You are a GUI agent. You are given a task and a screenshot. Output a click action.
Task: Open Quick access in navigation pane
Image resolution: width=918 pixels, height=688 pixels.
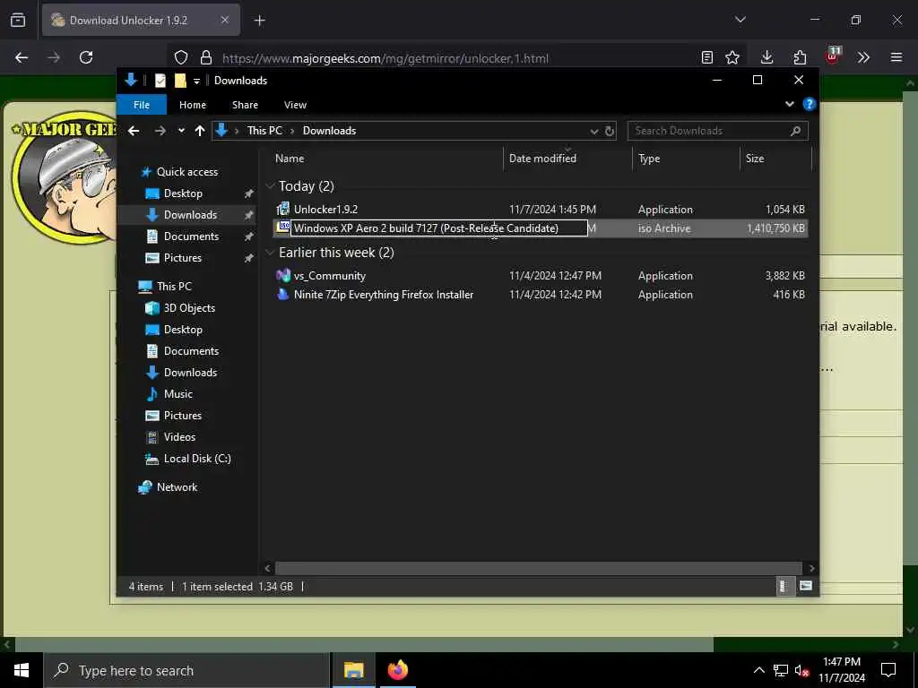point(186,172)
